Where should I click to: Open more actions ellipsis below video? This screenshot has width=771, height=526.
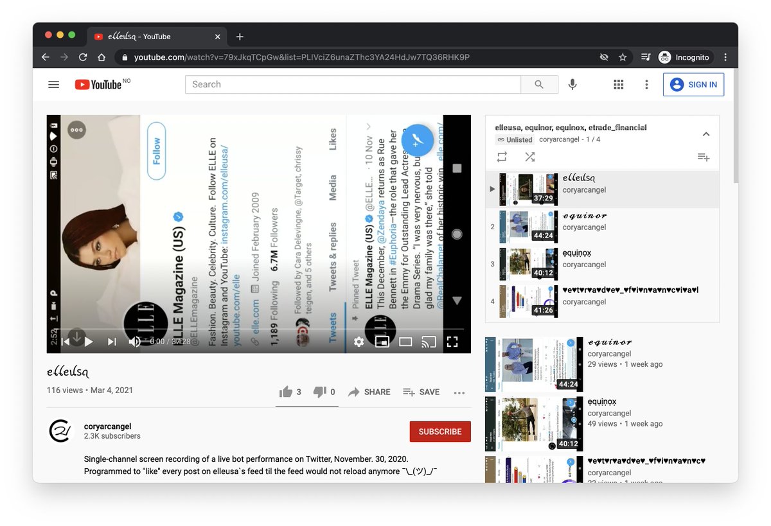pyautogui.click(x=459, y=392)
